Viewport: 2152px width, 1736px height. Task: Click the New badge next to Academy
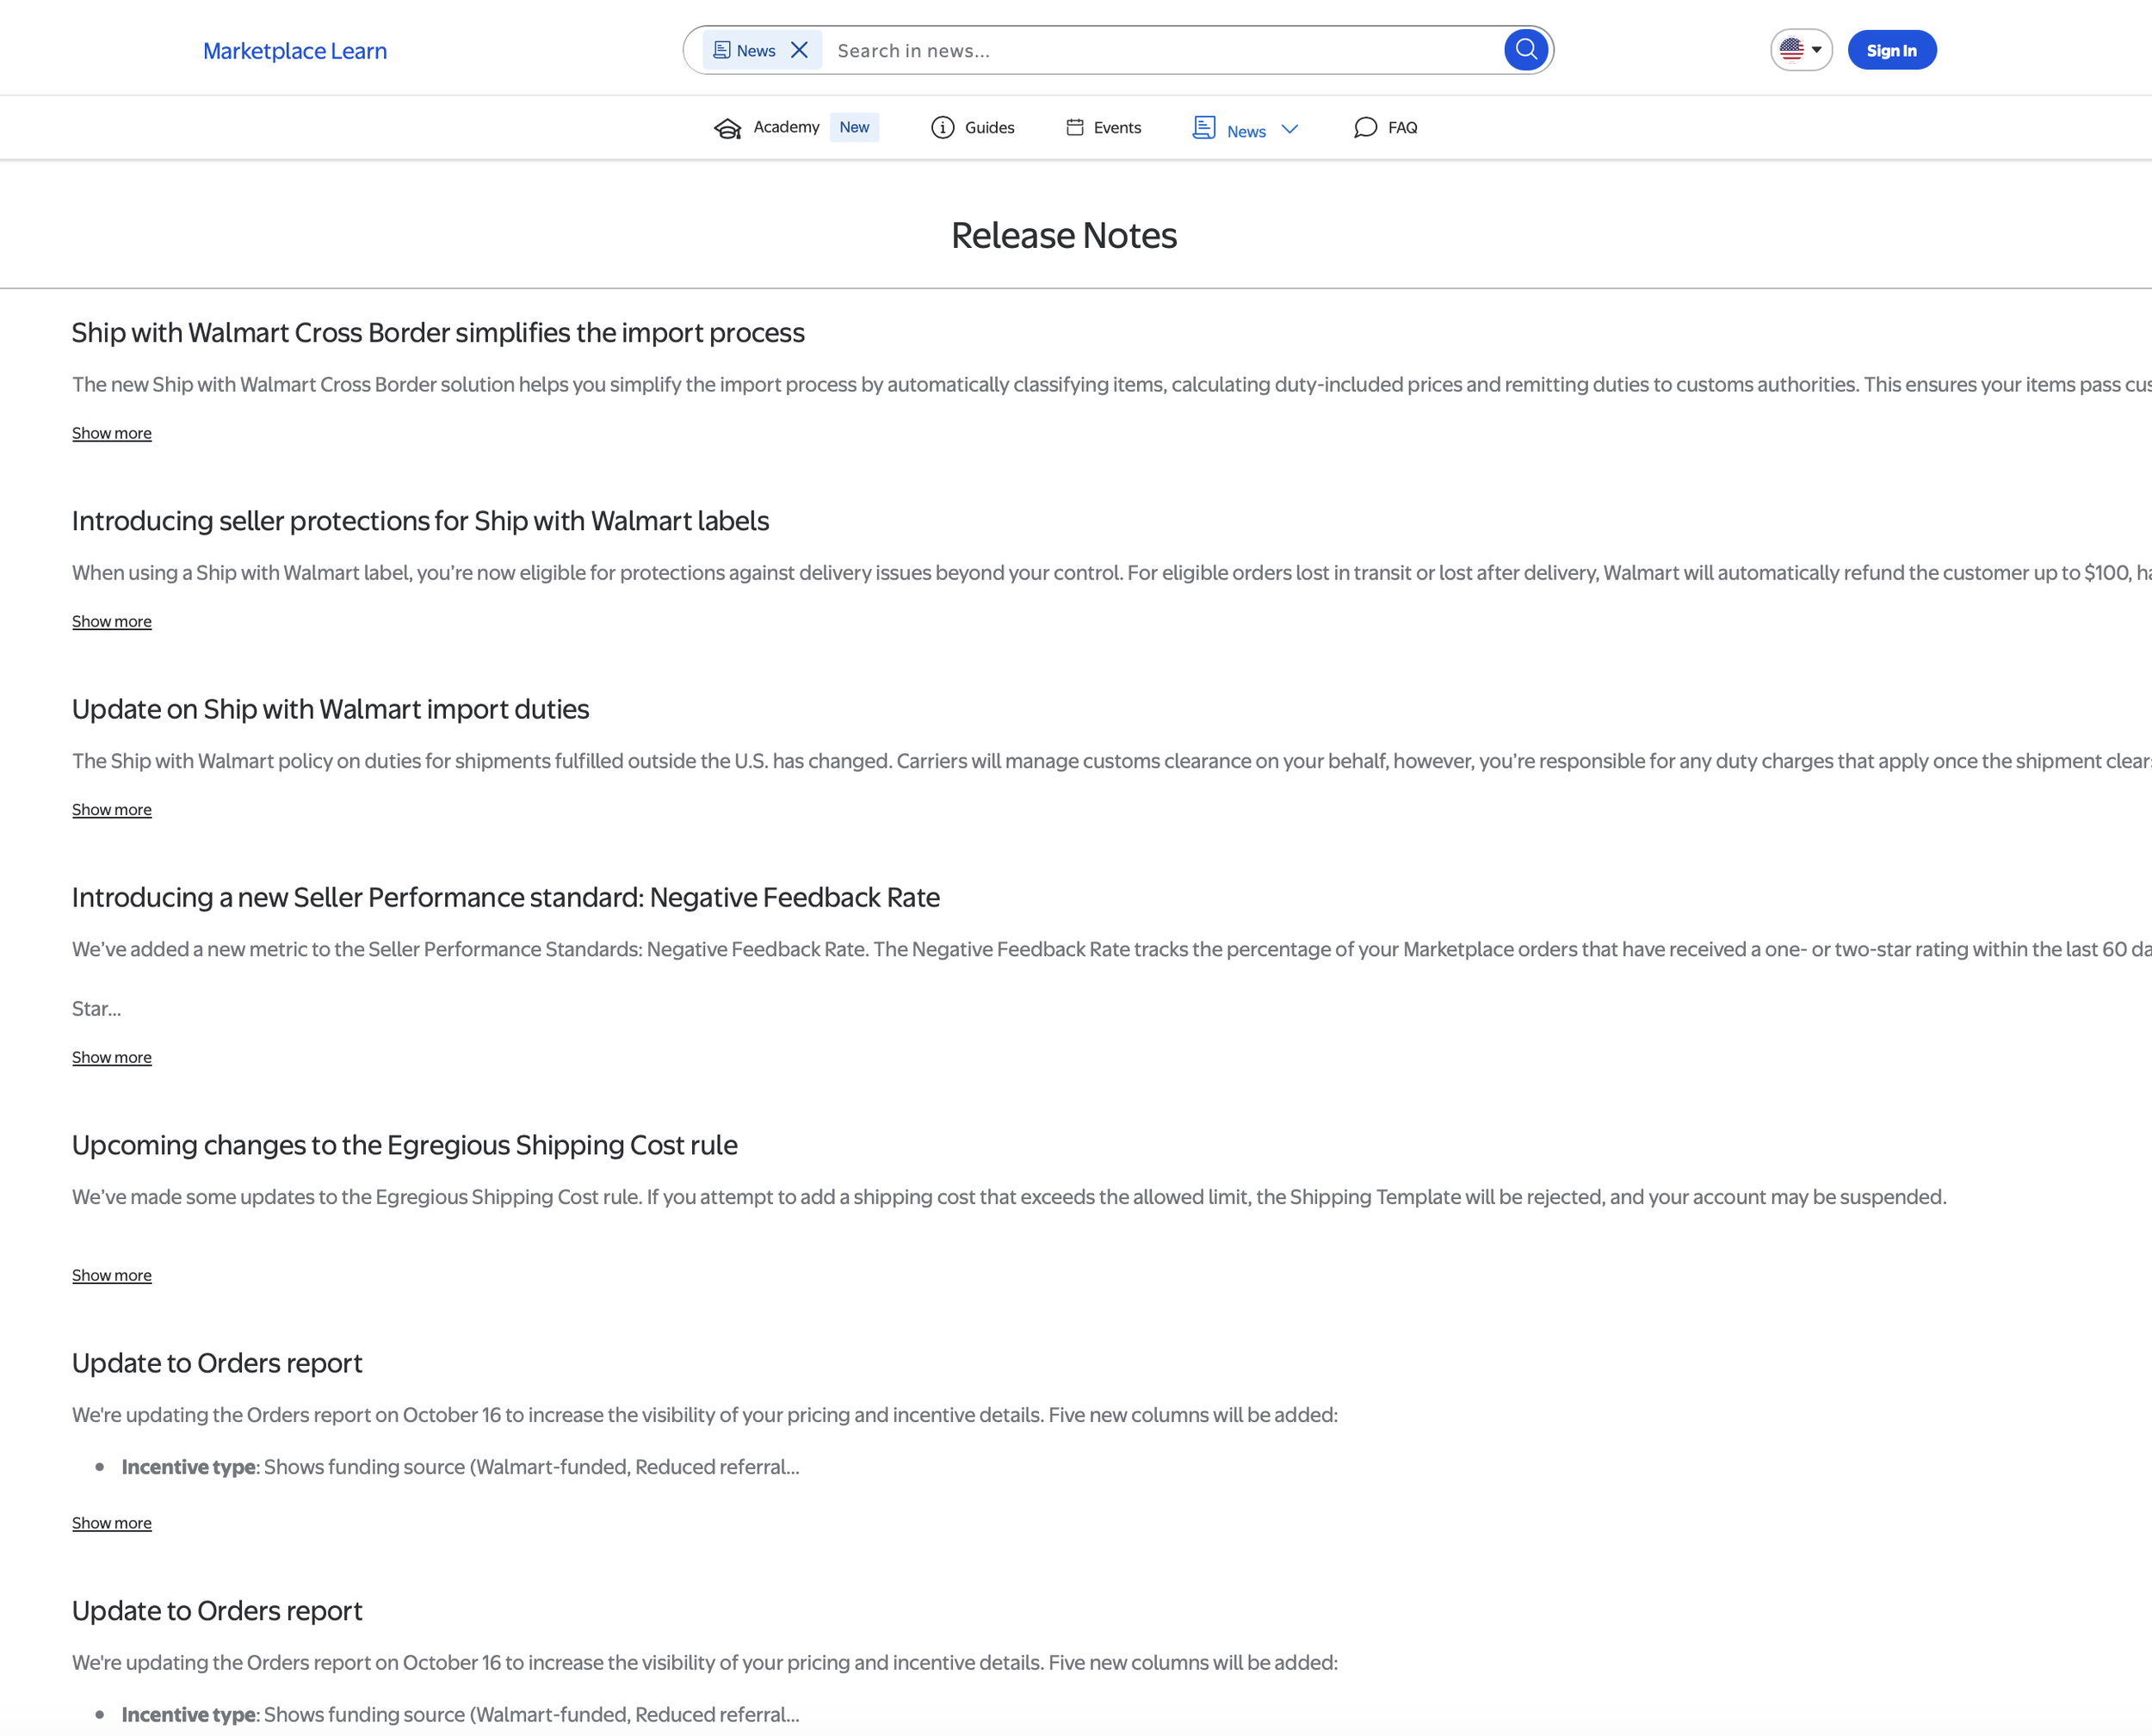(854, 127)
